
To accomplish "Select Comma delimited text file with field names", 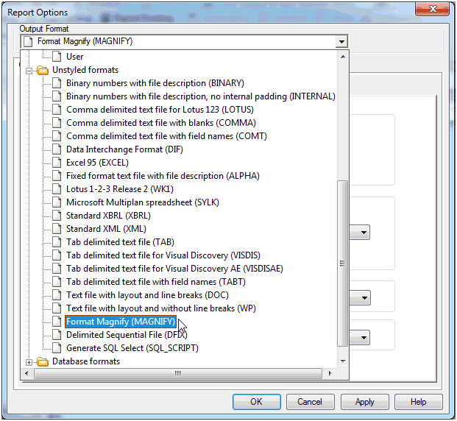I will point(166,136).
